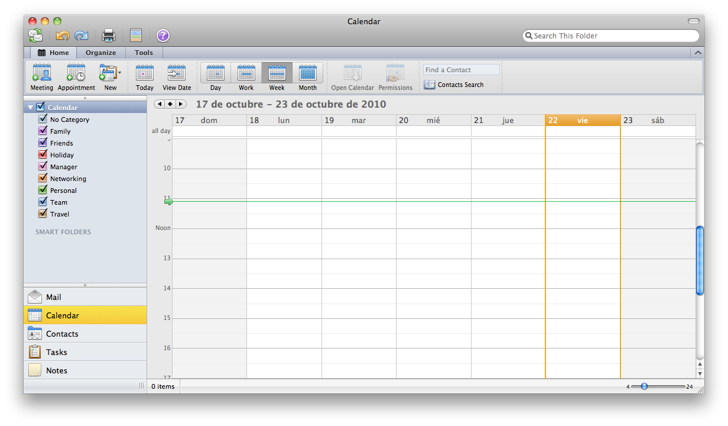Image resolution: width=728 pixels, height=426 pixels.
Task: Uncheck the Family category checkbox
Action: 43,131
